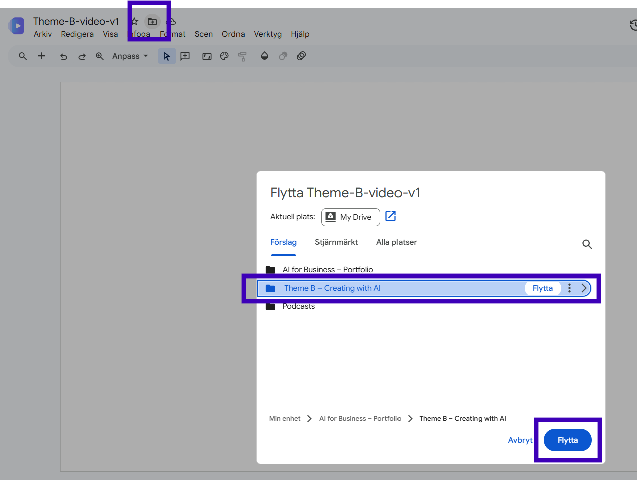Check the cloud save status icon

171,21
